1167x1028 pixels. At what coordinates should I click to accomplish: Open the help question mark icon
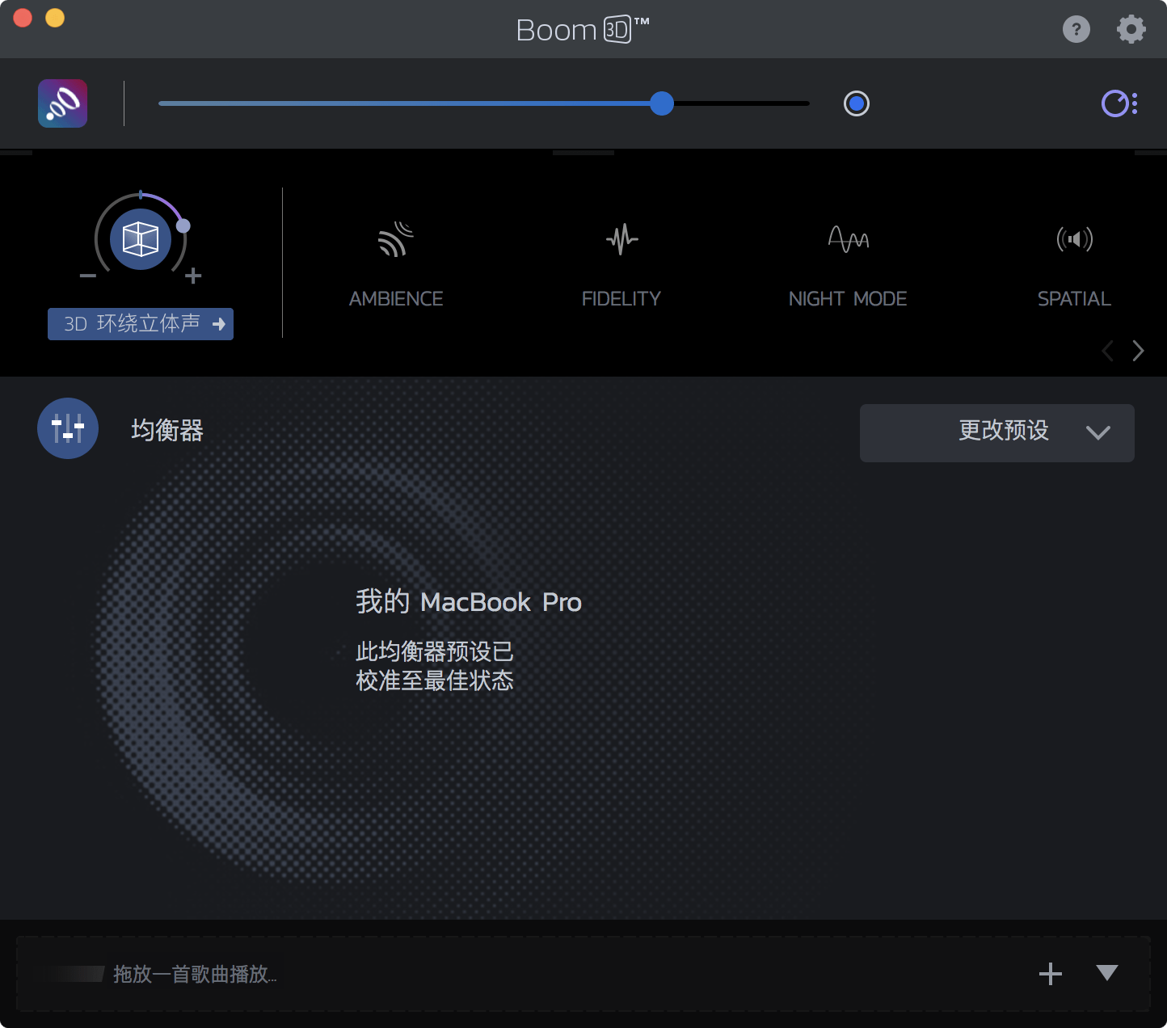point(1076,30)
